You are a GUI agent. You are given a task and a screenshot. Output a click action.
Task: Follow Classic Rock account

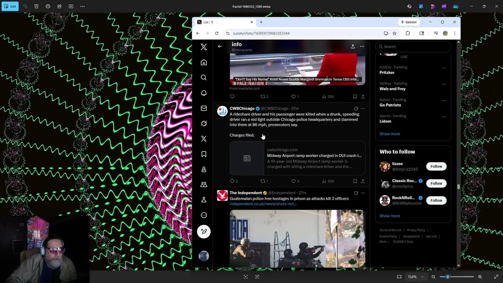(x=436, y=183)
